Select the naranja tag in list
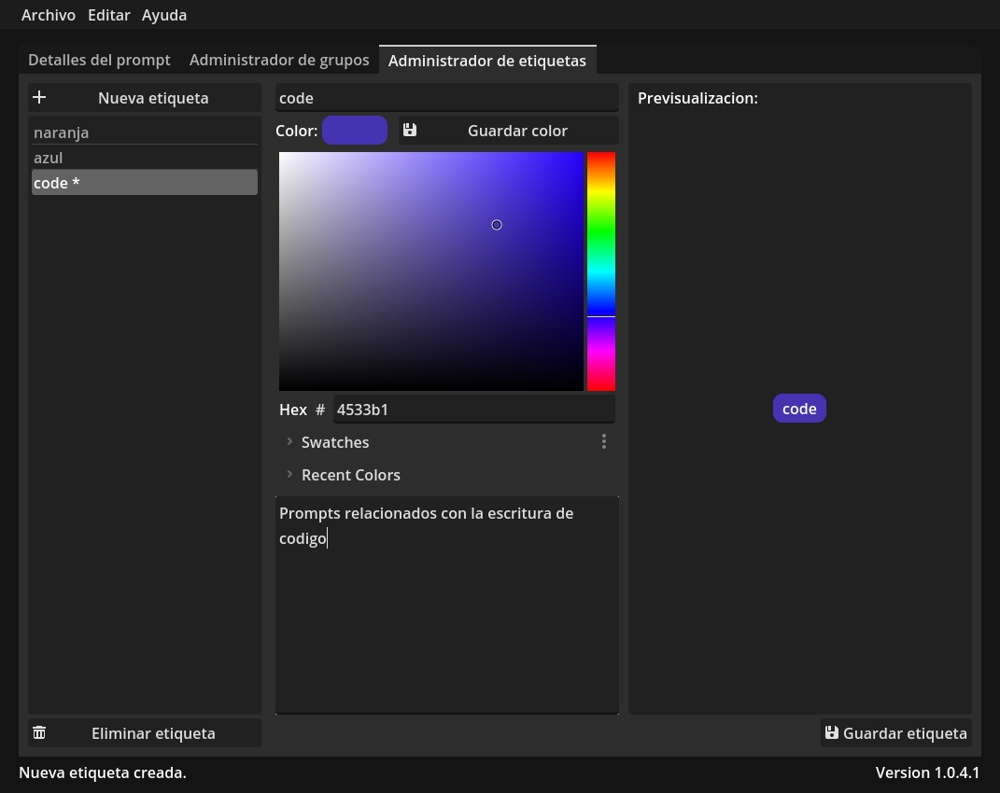 coord(145,132)
